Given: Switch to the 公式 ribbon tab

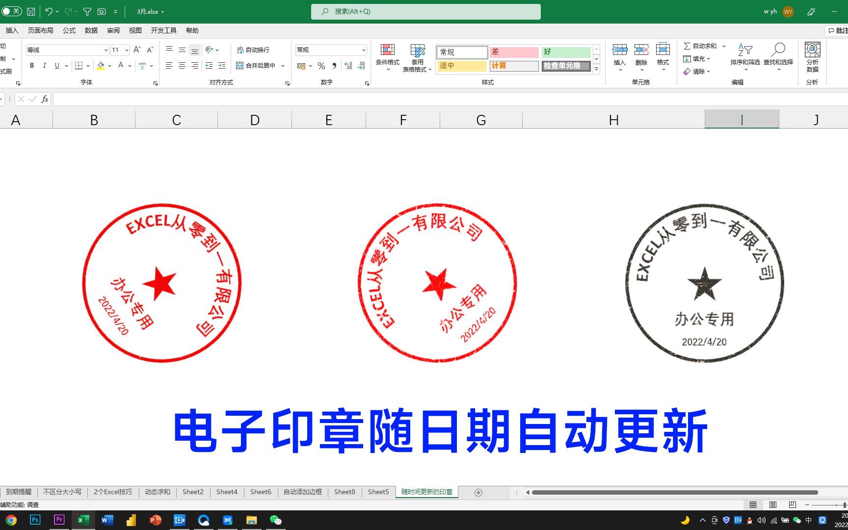Looking at the screenshot, I should [69, 30].
